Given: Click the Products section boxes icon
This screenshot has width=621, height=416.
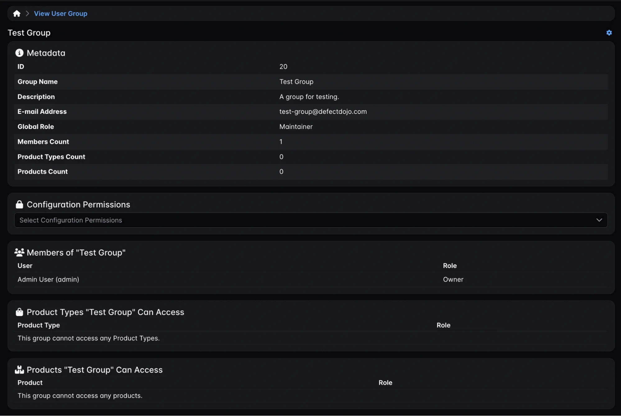Looking at the screenshot, I should pyautogui.click(x=19, y=369).
